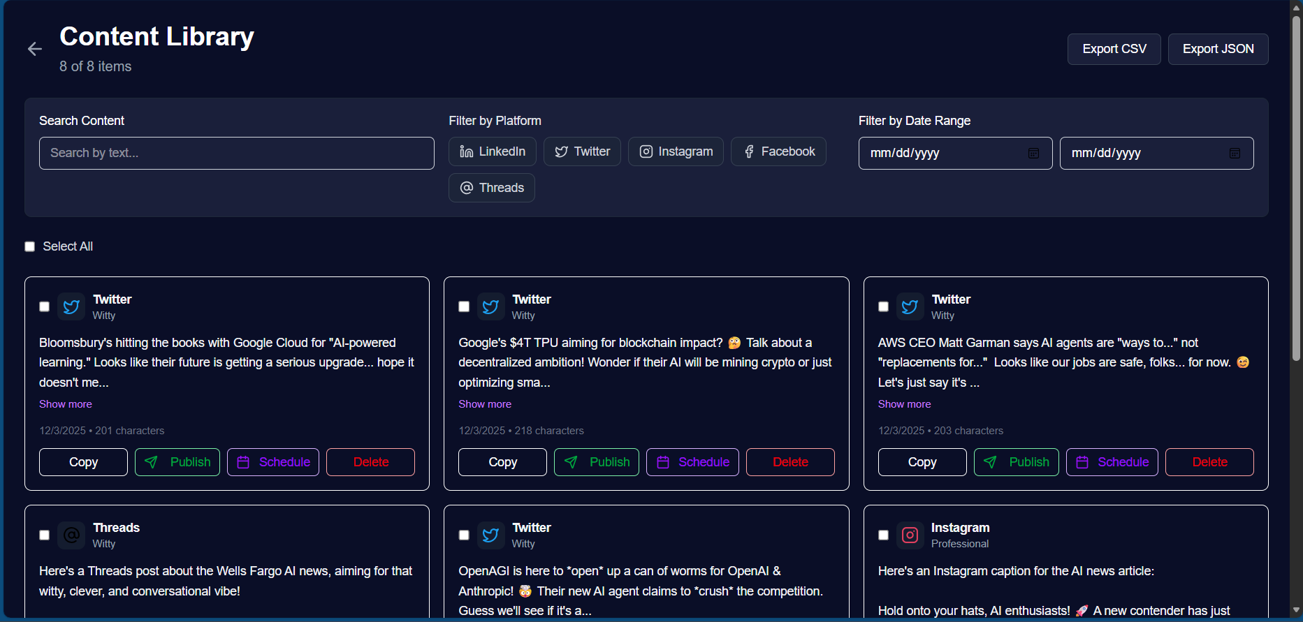Copy the Google $4T TPU post
This screenshot has height=622, width=1303.
pyautogui.click(x=502, y=462)
